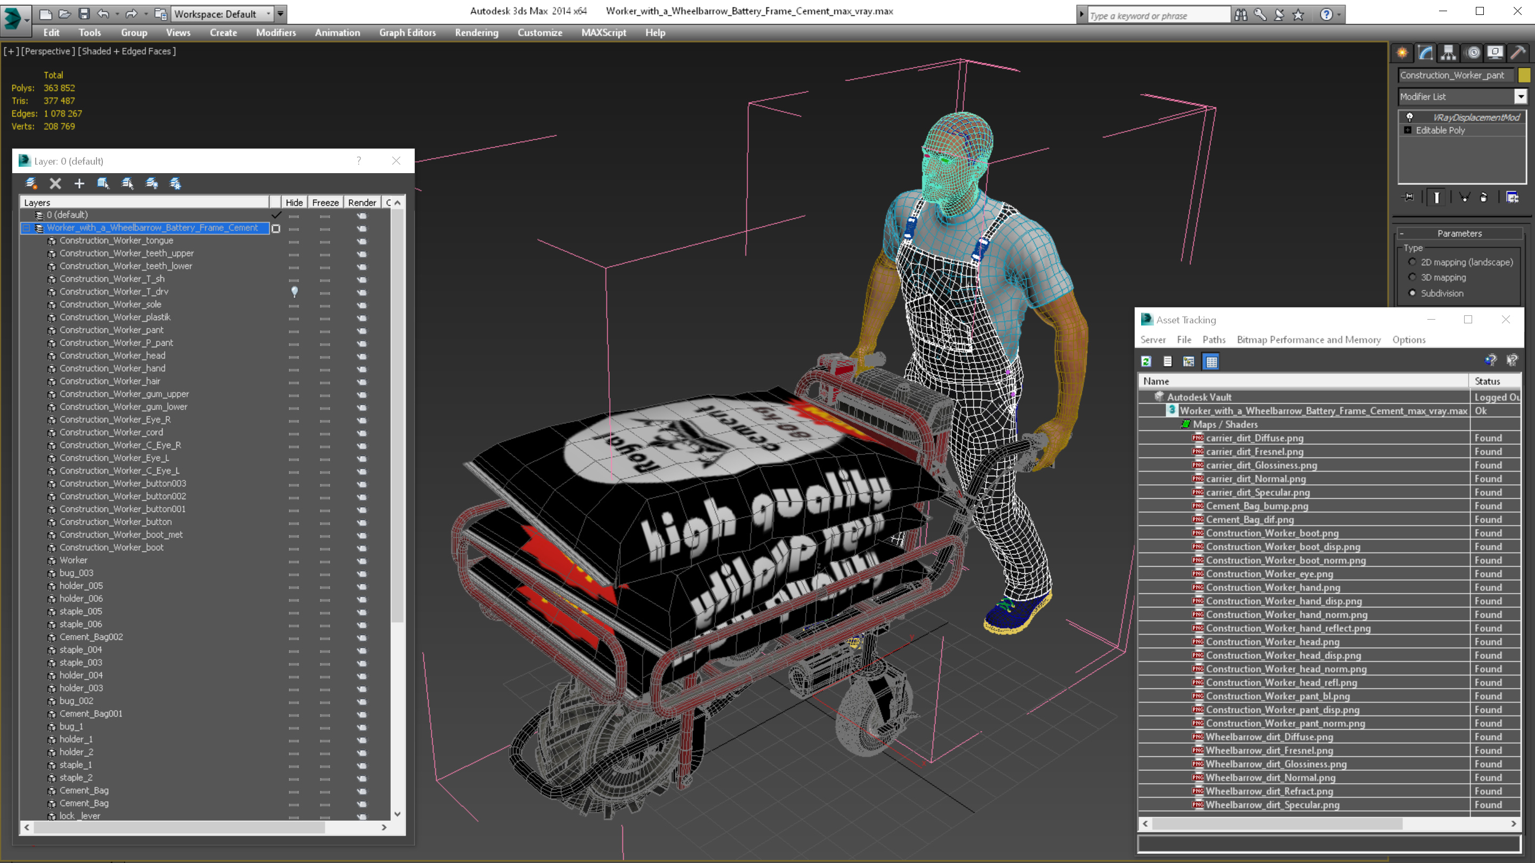Click the Name column header in Asset Tracking

(1303, 381)
